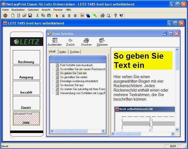This screenshot has width=188, height=149.
Task: Open topic So drucken Sie aus
Action: coord(72,85)
